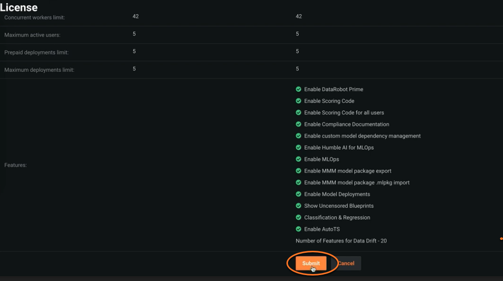This screenshot has height=281, width=503.
Task: Click the green check beside Enable DataRobot Prime
Action: point(298,89)
